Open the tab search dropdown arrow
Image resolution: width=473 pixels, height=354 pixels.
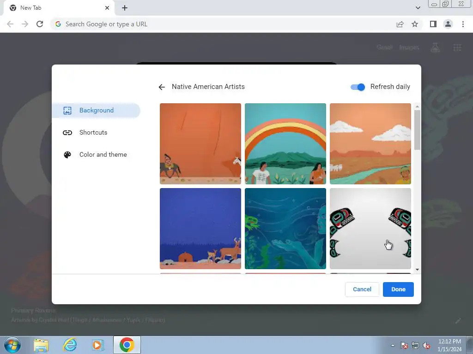418,8
